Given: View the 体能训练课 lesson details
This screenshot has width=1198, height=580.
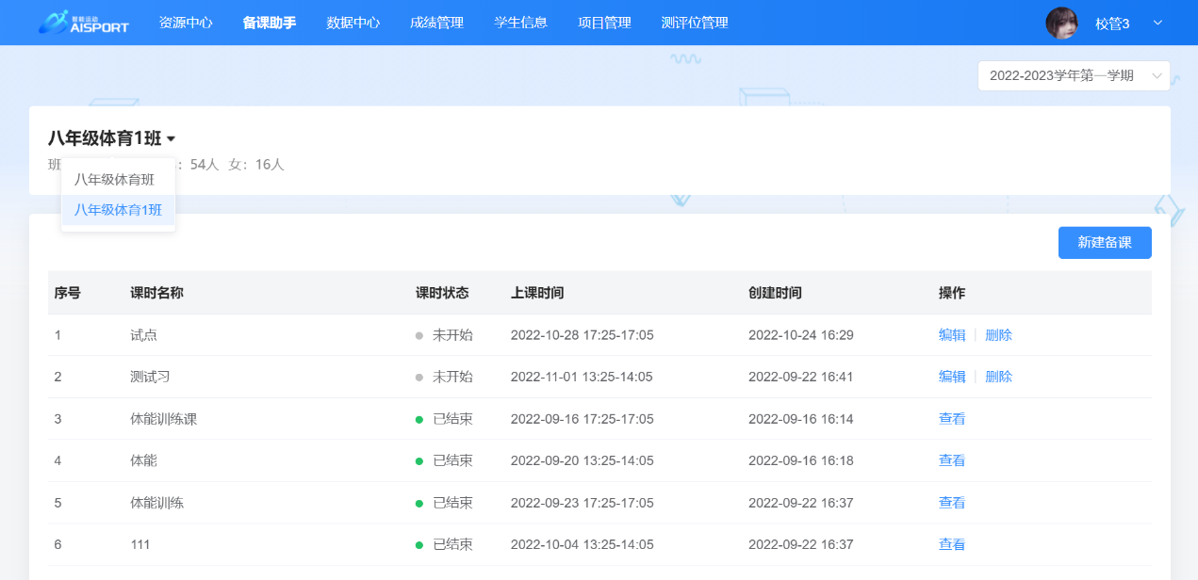Looking at the screenshot, I should [951, 419].
